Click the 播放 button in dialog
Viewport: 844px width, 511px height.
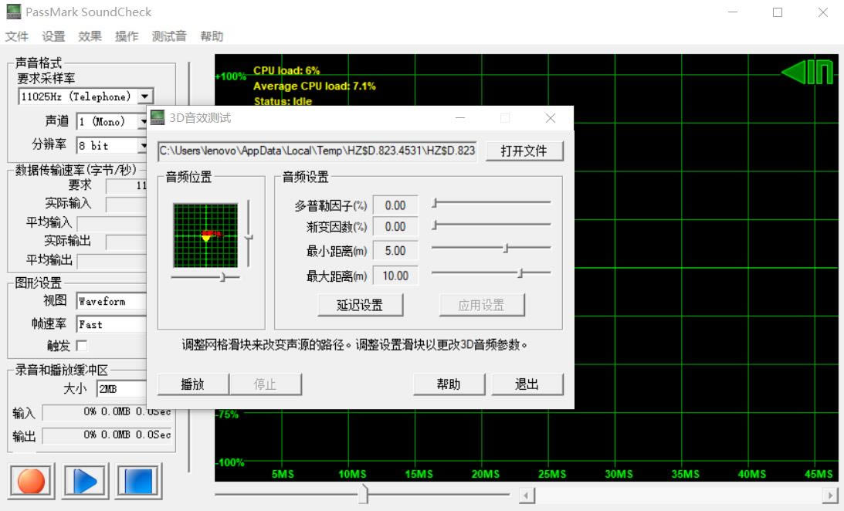[x=192, y=384]
